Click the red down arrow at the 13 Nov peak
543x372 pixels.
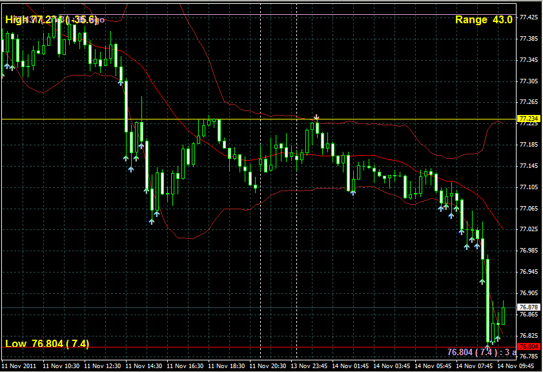[316, 117]
